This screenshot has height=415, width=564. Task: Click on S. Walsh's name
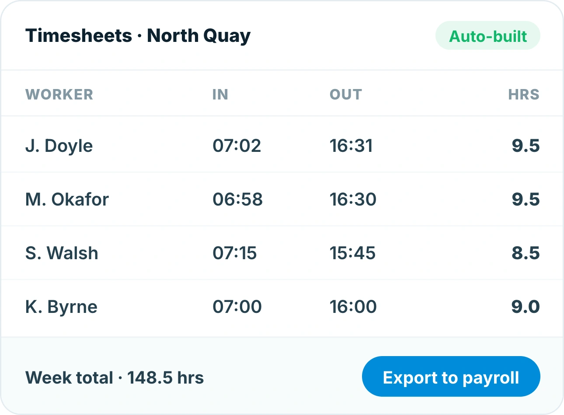62,253
